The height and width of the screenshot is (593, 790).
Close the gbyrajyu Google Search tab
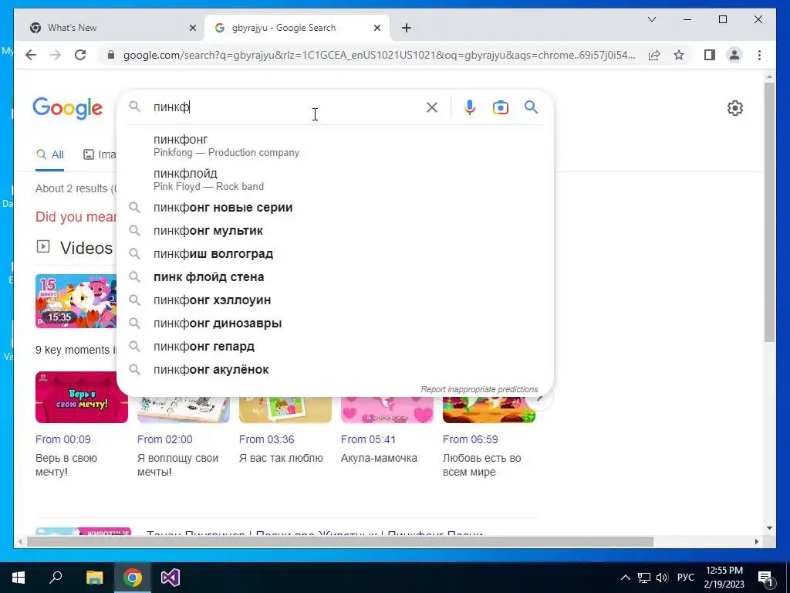(x=376, y=28)
